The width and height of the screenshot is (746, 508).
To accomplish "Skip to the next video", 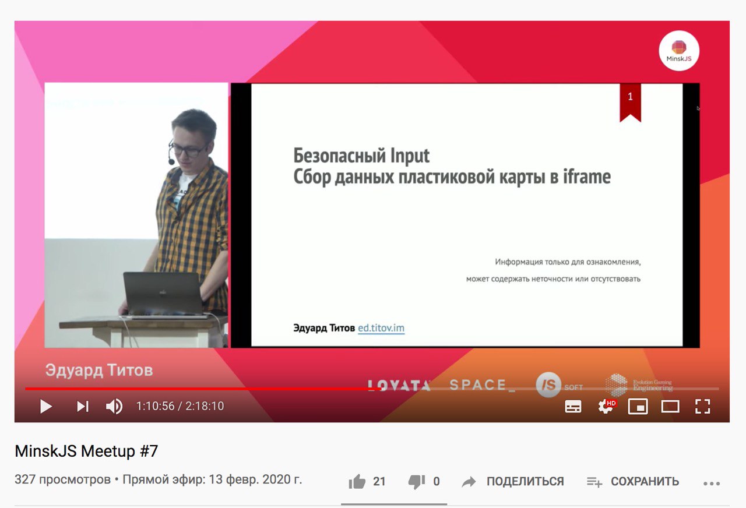I will point(83,406).
